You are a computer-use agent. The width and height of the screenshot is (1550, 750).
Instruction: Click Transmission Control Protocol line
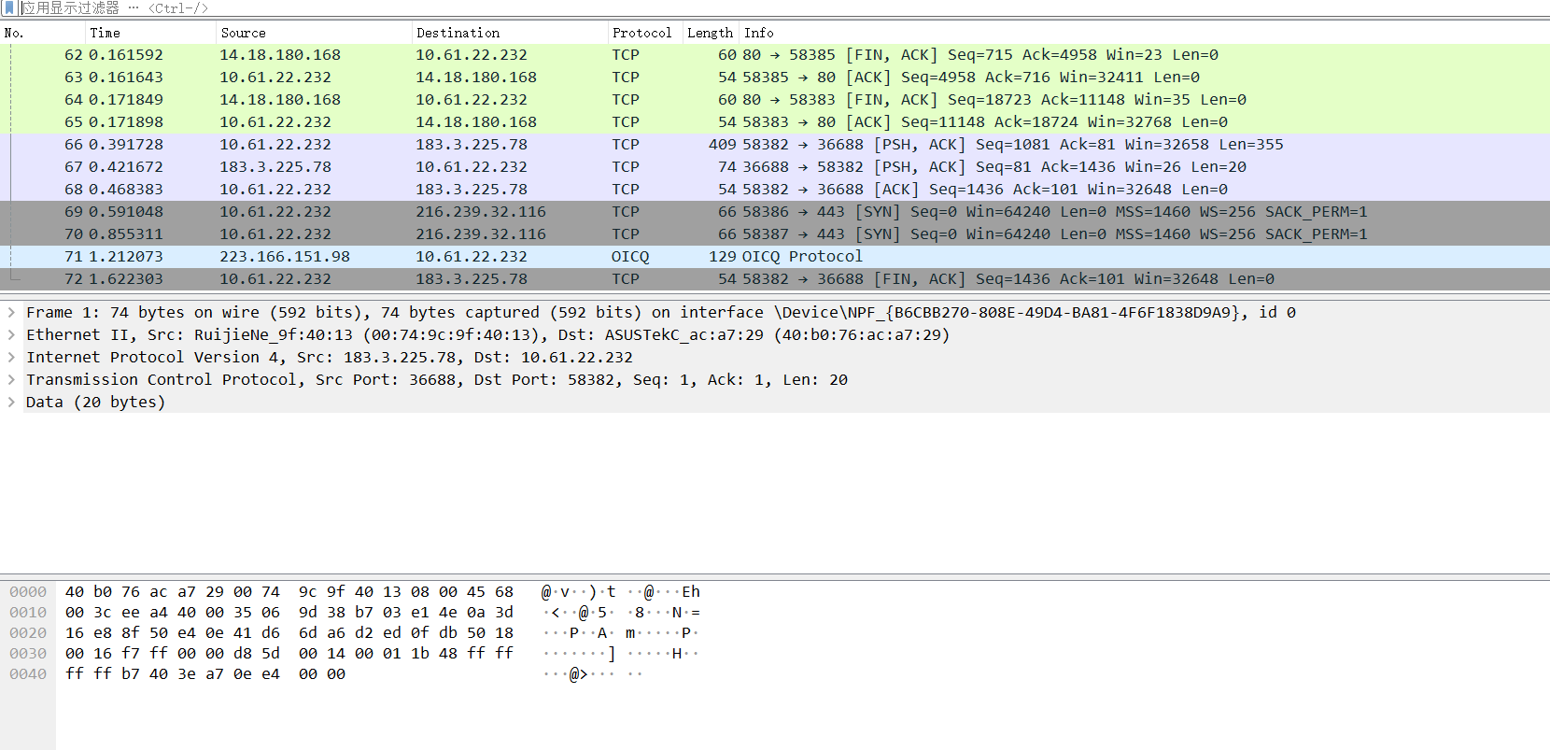coord(437,379)
